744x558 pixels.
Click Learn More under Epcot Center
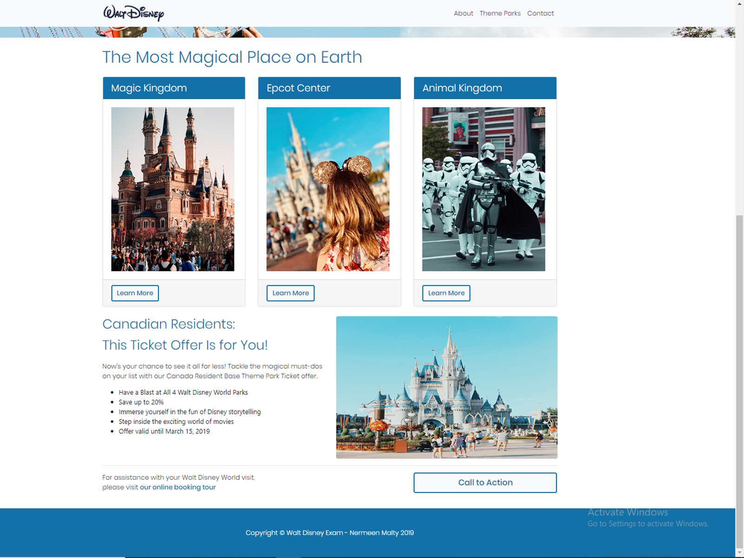[x=290, y=293]
